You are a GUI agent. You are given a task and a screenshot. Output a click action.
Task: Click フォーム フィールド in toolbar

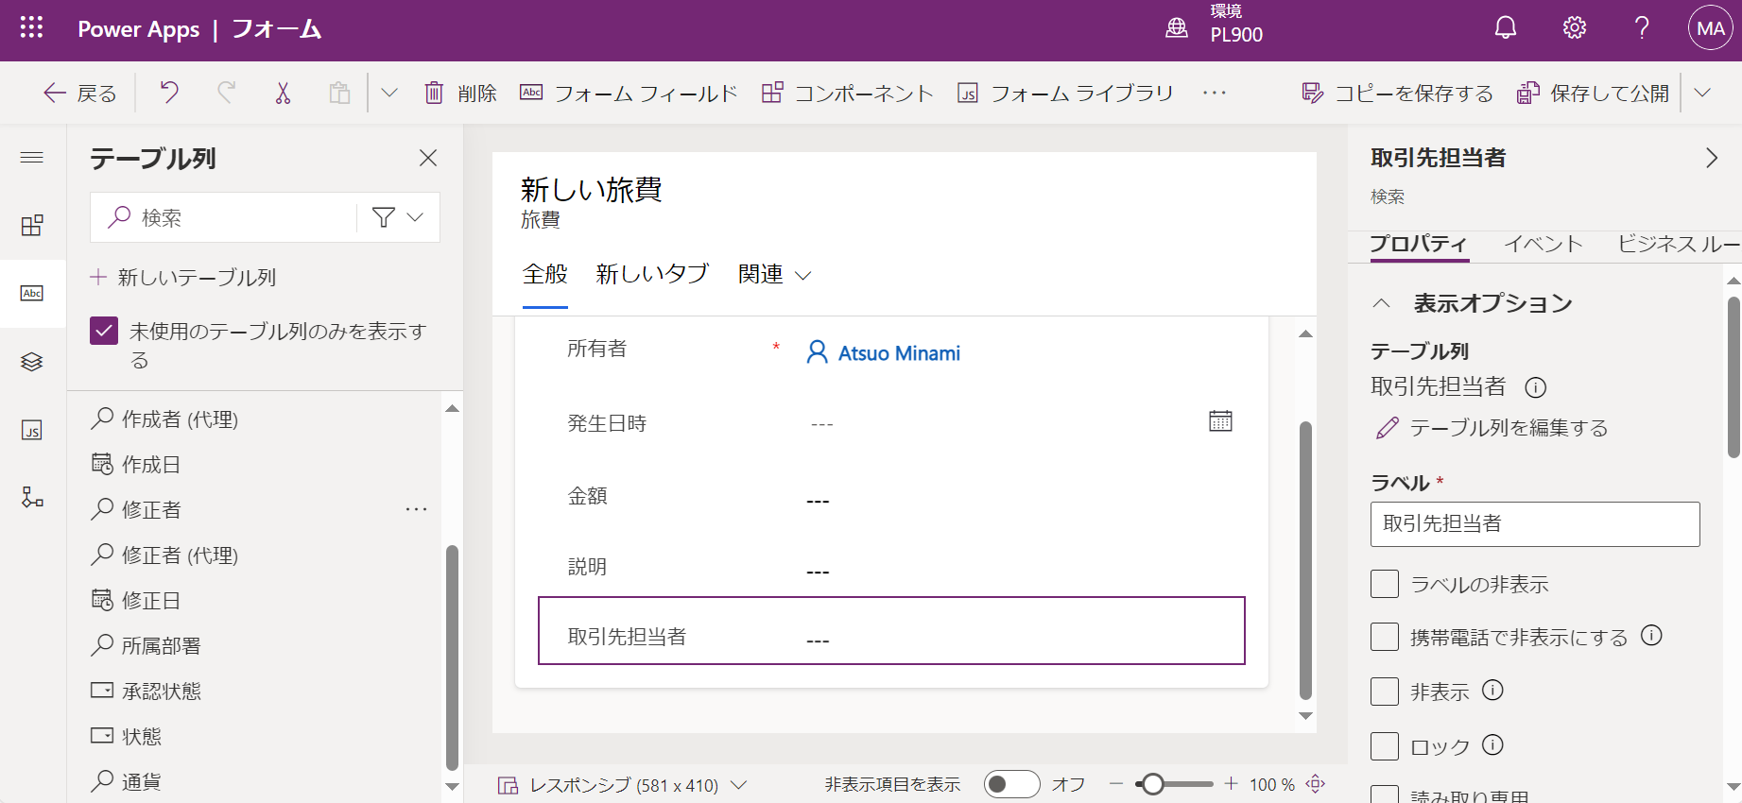point(629,93)
